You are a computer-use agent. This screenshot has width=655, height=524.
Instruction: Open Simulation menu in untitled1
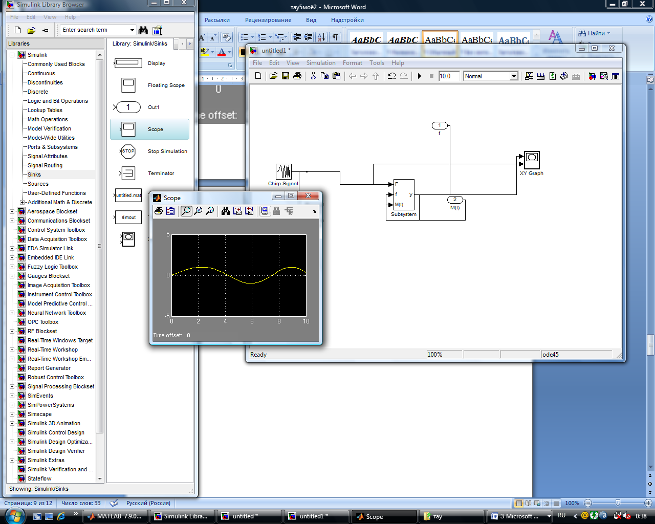click(321, 63)
